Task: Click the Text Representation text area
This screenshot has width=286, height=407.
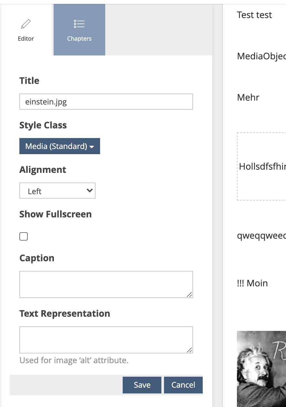Action: tap(106, 340)
